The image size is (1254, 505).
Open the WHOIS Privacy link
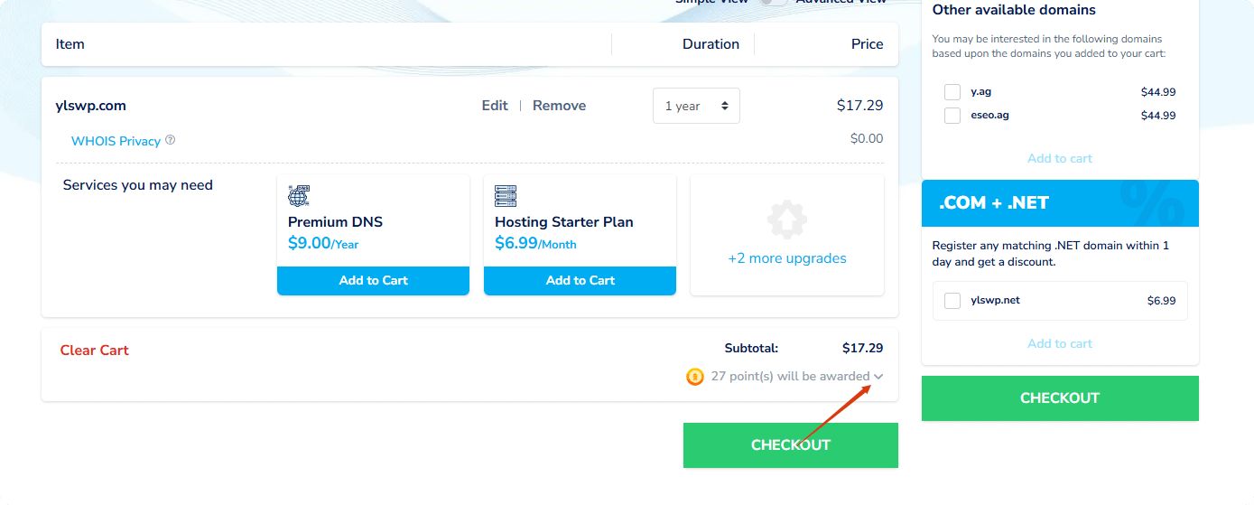[116, 141]
